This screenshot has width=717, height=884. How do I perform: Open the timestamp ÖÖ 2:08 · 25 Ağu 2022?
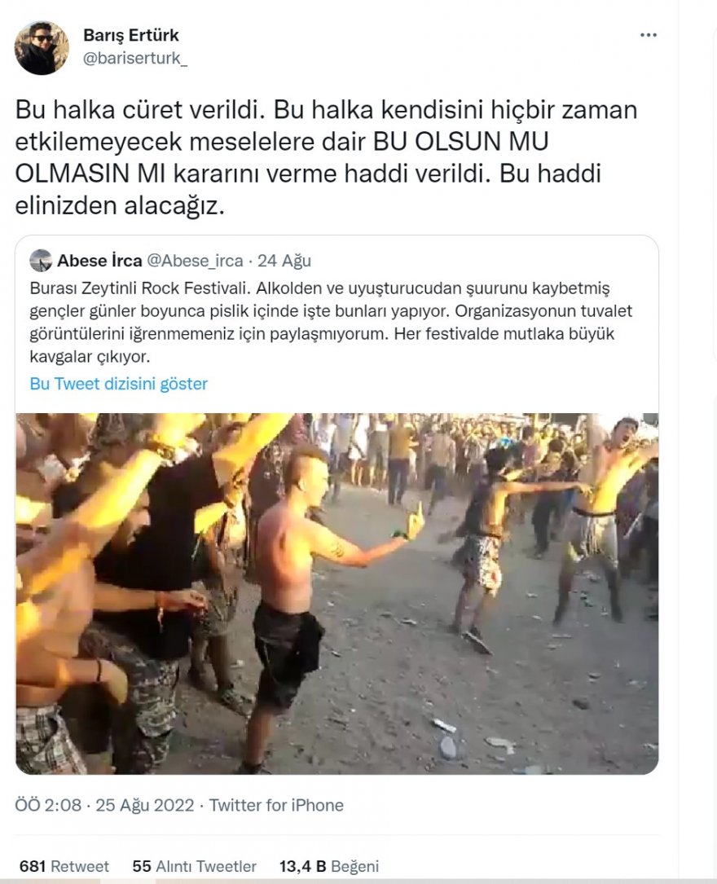[104, 805]
